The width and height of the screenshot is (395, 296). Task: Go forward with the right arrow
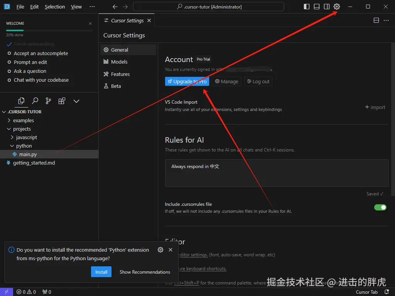(x=125, y=7)
